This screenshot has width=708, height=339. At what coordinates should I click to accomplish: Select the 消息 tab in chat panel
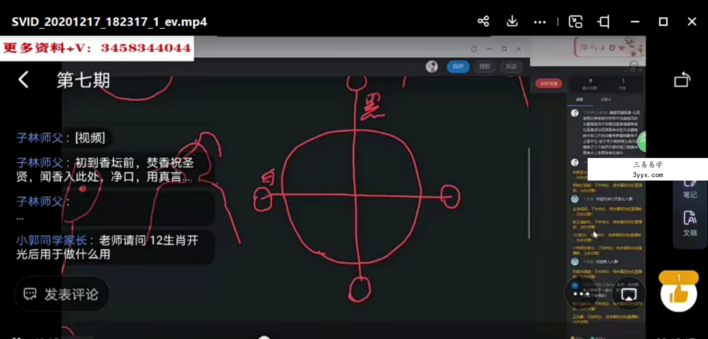point(580,100)
